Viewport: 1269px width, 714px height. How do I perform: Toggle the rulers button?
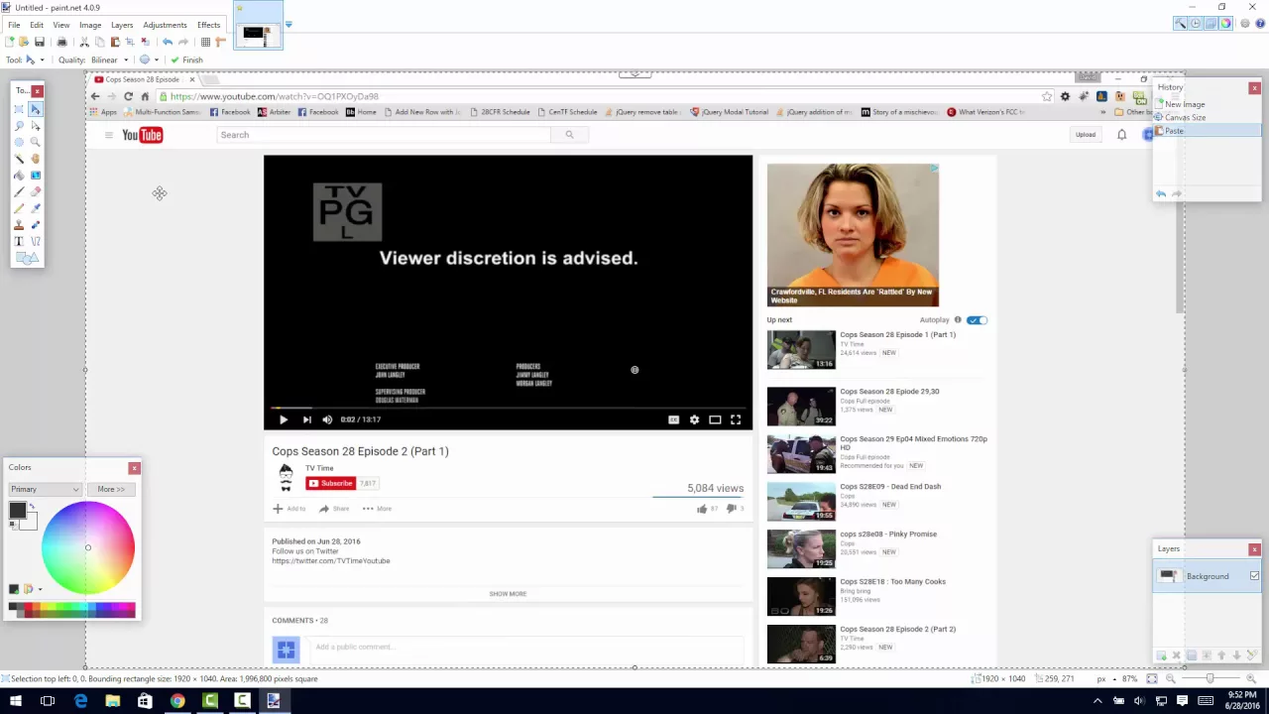(220, 42)
